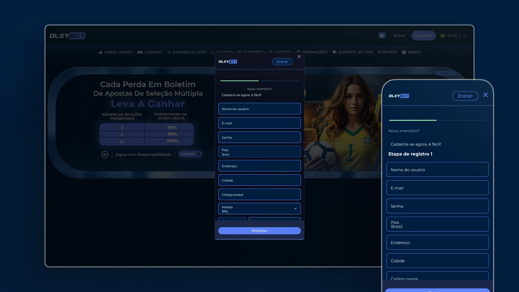519x292 pixels.
Task: Click the Nome do usuário input field
Action: point(259,109)
